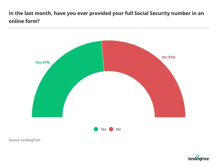Toggle the Yes series legend label
Viewport: 218px width, 166px height.
click(x=104, y=129)
